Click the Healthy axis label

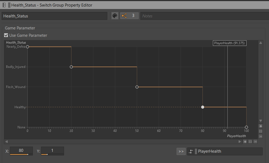click(20, 107)
